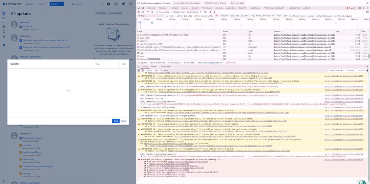This screenshot has height=184, width=370.
Task: Check the Blocked requests checkbox
Action: click(x=317, y=16)
